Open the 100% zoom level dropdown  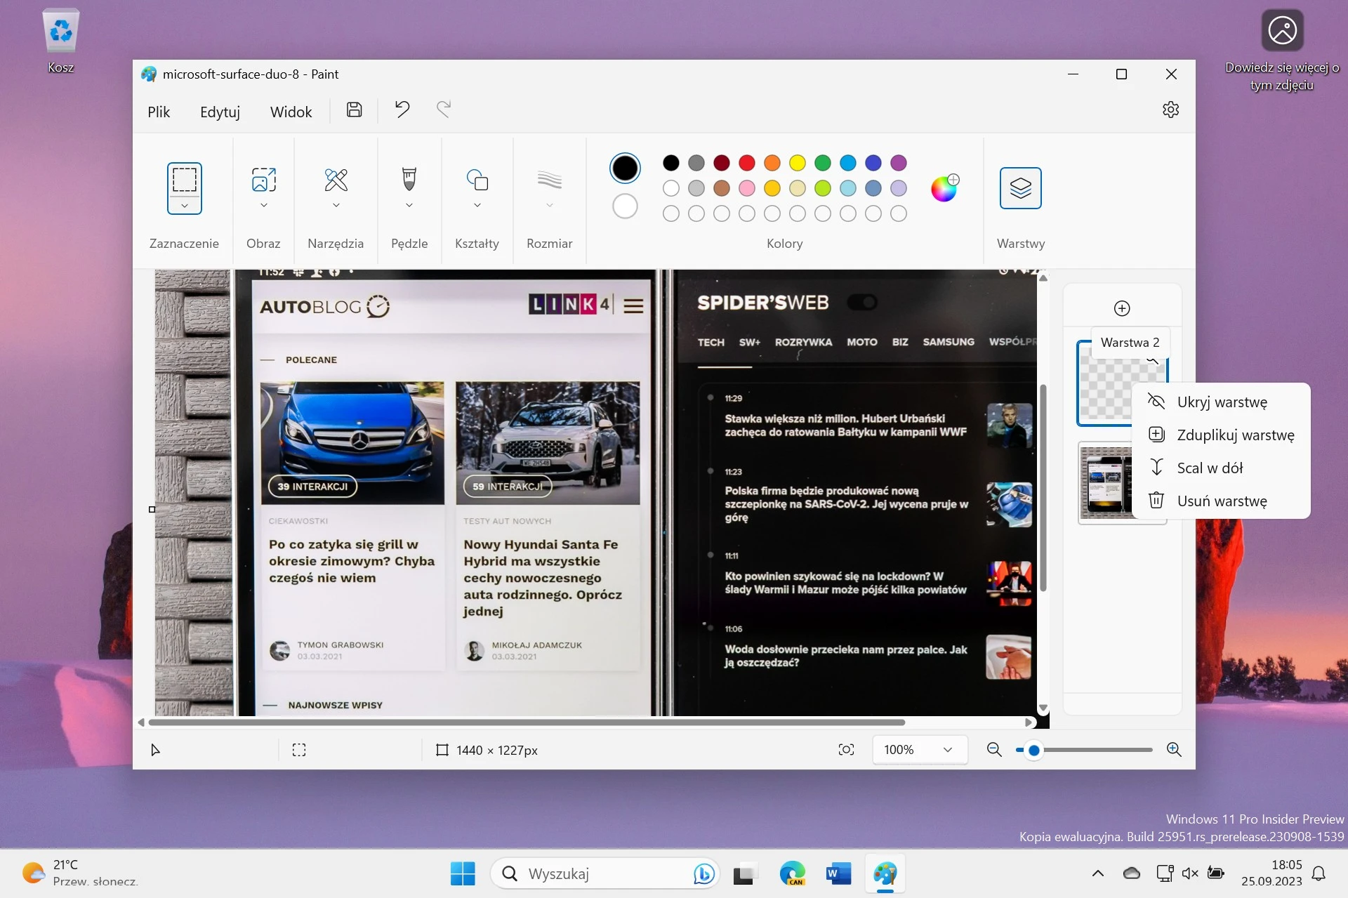(920, 750)
